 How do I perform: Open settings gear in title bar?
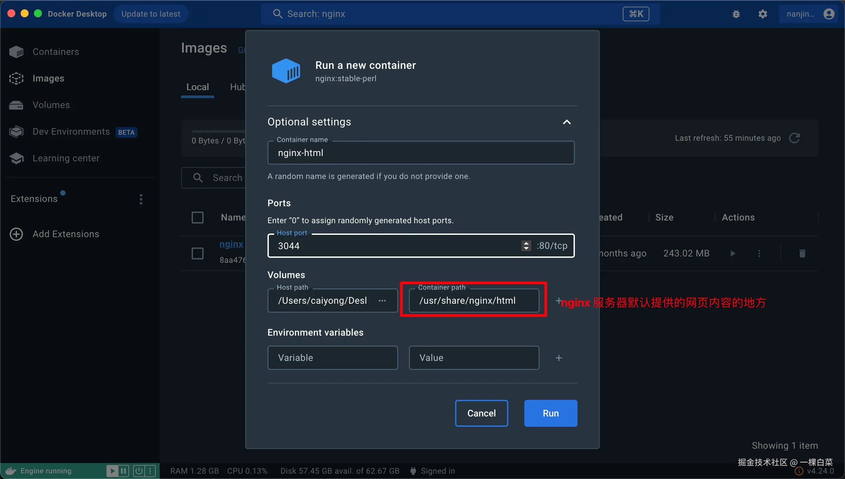[762, 14]
